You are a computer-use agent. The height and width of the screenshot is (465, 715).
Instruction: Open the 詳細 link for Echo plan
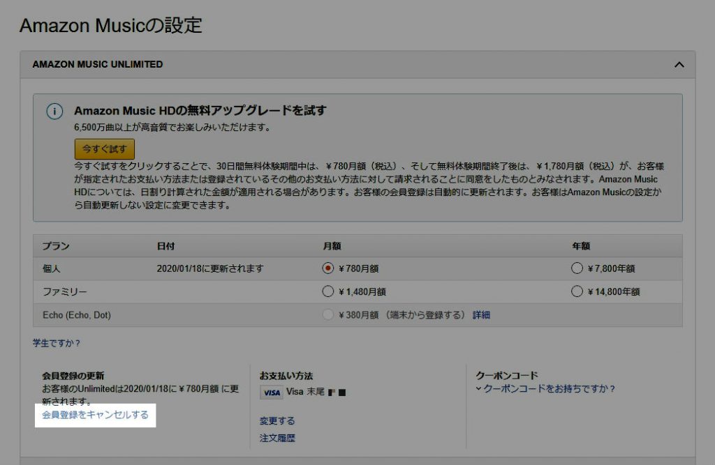tap(481, 314)
